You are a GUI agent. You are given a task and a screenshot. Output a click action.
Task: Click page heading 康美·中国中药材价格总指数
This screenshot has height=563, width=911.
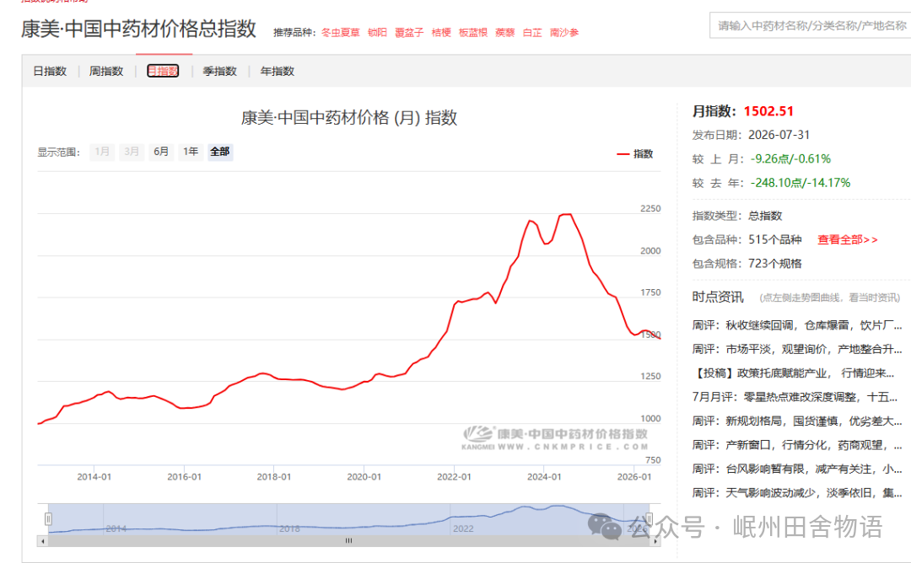click(x=138, y=29)
